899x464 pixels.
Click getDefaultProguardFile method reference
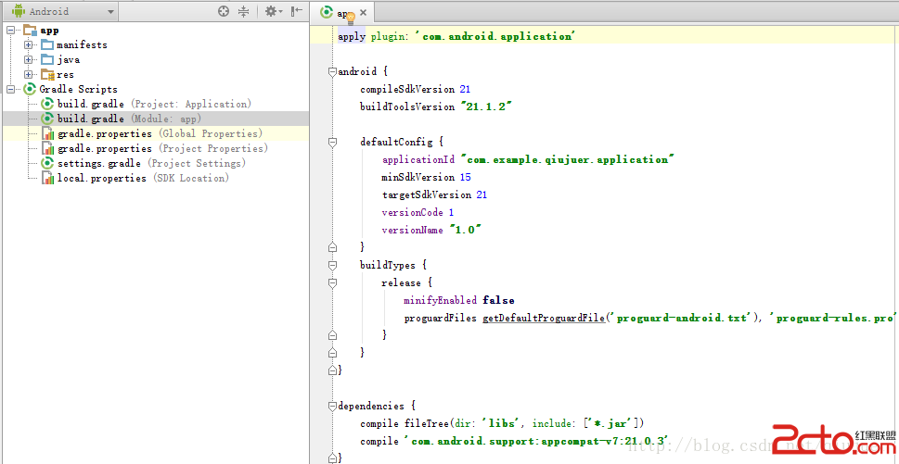coord(543,318)
